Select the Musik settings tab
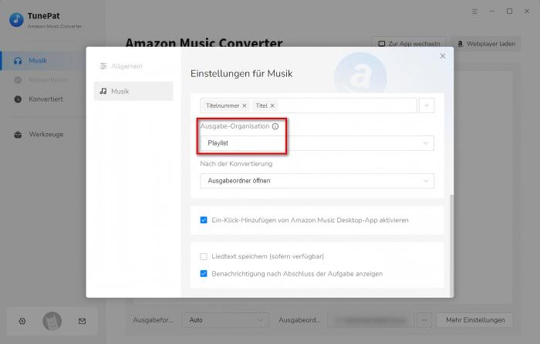Screen dimensions: 540x344 (x=133, y=91)
